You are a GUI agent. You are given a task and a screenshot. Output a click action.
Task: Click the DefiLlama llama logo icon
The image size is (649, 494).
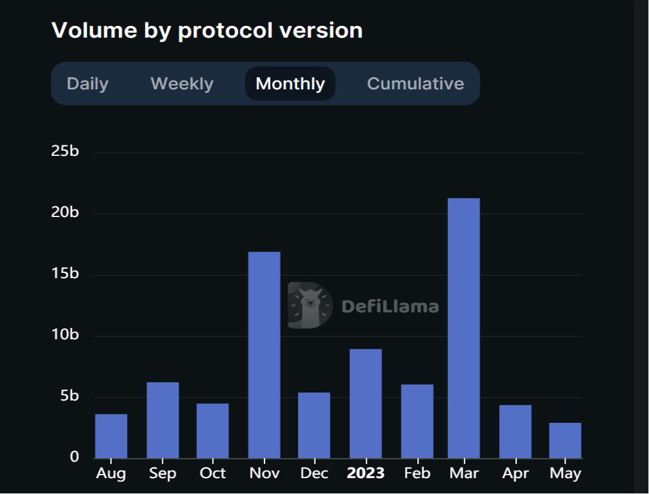click(309, 305)
